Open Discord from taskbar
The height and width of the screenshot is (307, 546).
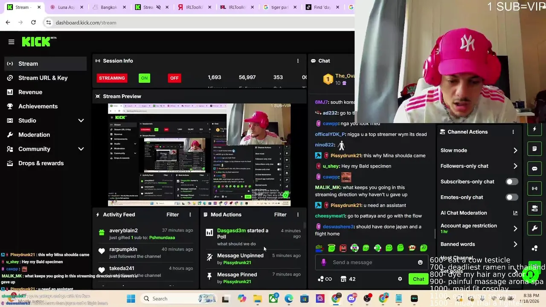coord(351,298)
